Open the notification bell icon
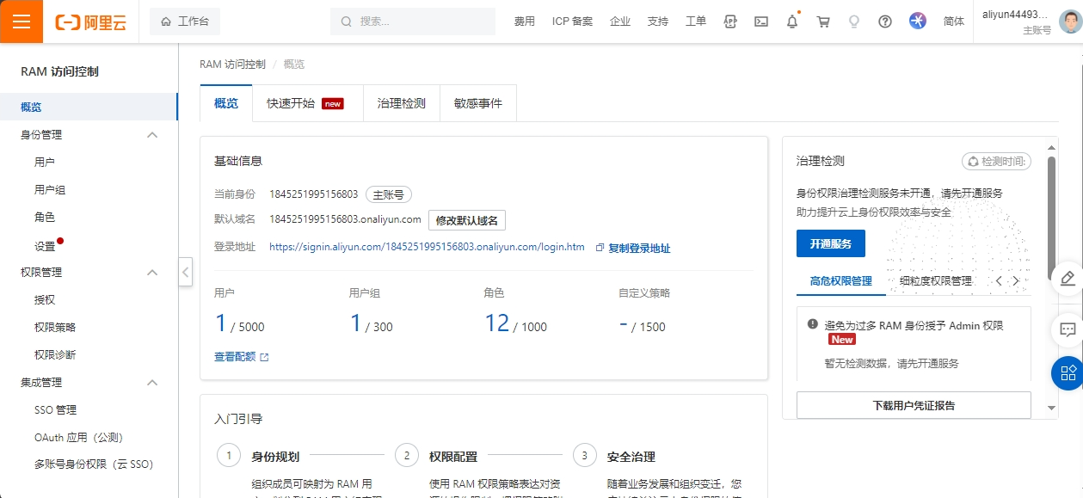This screenshot has width=1083, height=498. tap(792, 22)
